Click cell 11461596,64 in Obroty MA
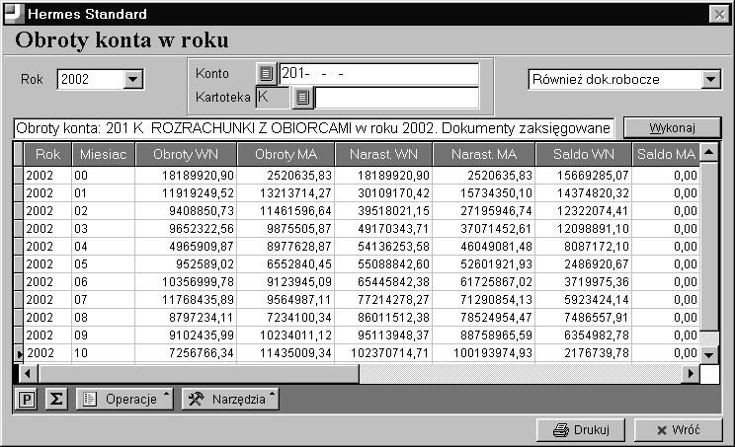Image resolution: width=735 pixels, height=447 pixels. 286,211
